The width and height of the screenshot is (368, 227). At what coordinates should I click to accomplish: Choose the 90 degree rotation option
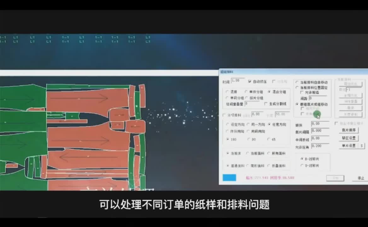point(249,139)
